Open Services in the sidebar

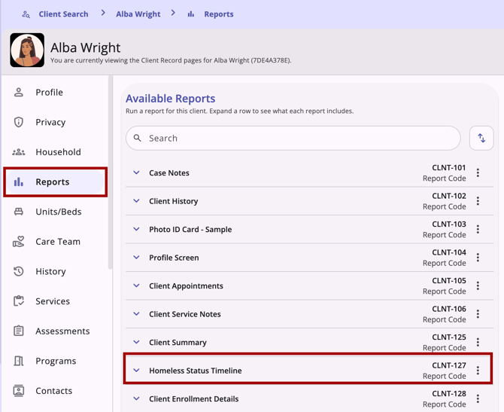pyautogui.click(x=55, y=301)
